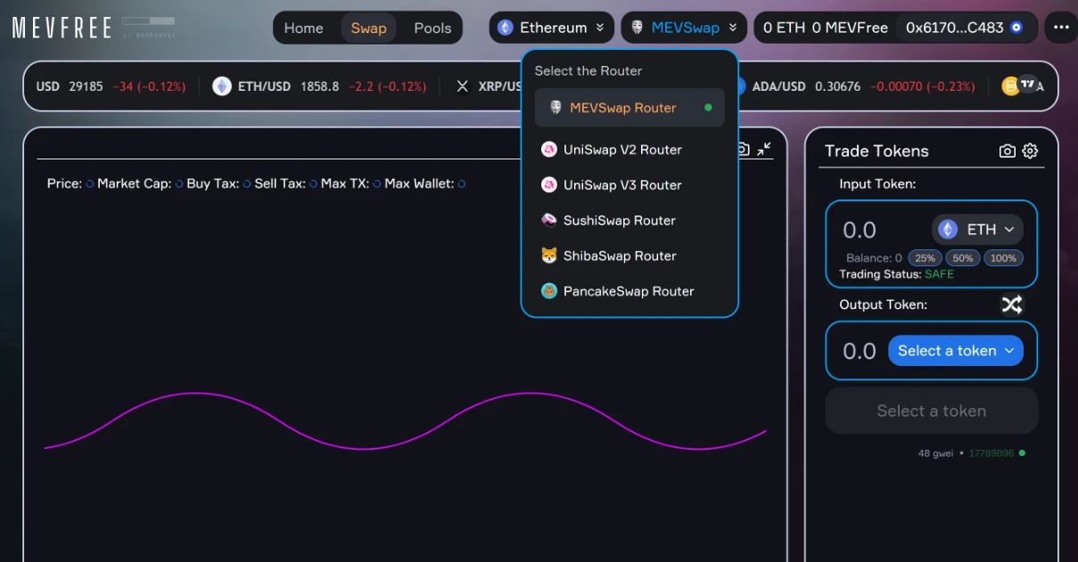The image size is (1078, 562).
Task: Expand the Ethereum network dropdown
Action: click(x=551, y=28)
